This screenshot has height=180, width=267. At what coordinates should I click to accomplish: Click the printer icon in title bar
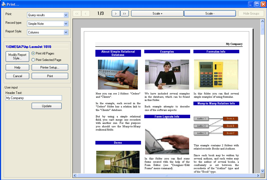point(4,4)
